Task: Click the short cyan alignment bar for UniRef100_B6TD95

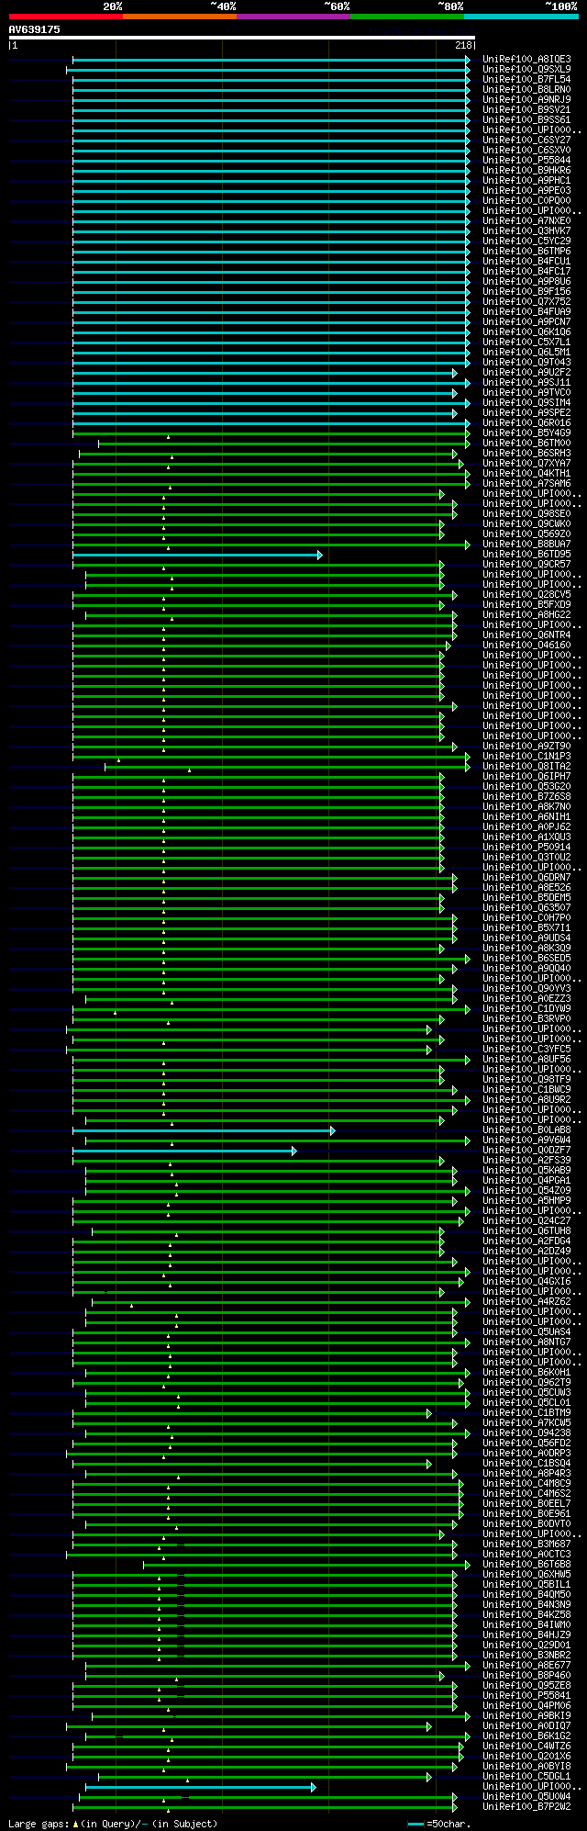Action: tap(197, 555)
